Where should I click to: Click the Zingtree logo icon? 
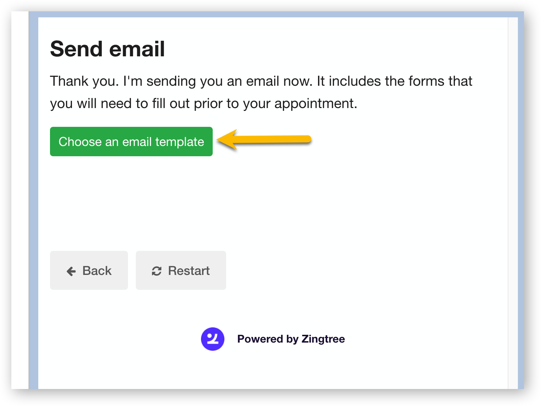(213, 339)
